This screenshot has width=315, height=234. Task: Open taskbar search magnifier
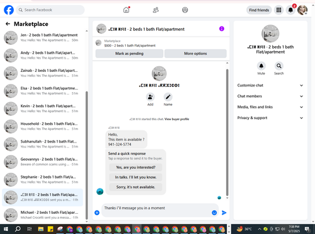(18, 229)
